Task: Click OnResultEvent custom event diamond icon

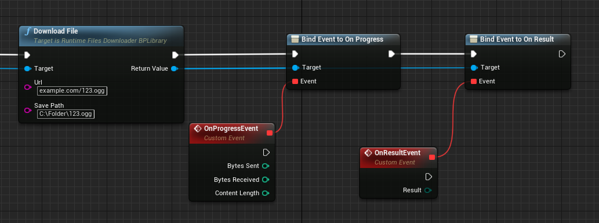Action: point(368,153)
